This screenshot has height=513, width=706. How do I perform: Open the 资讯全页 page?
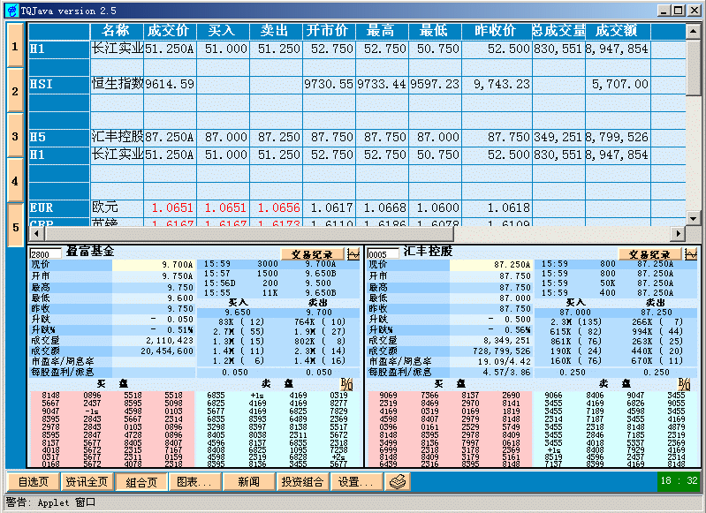coord(87,482)
